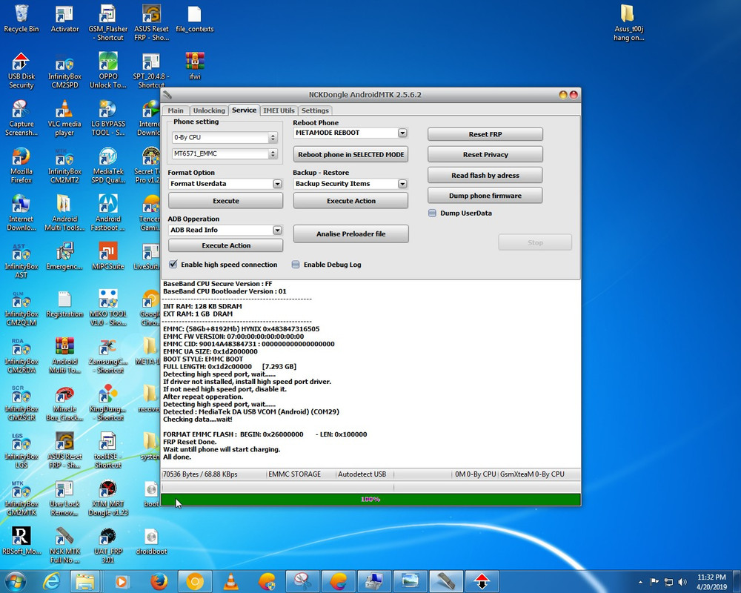Launch OPPO Unlock Tool shortcut

[108, 70]
